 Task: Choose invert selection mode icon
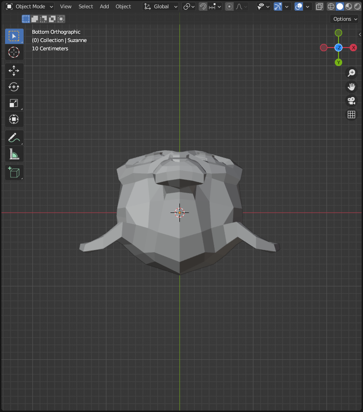pyautogui.click(x=52, y=19)
